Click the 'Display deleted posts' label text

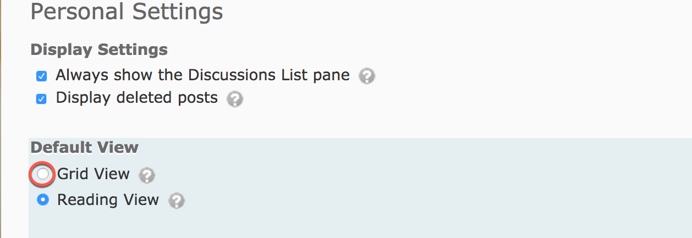[137, 98]
